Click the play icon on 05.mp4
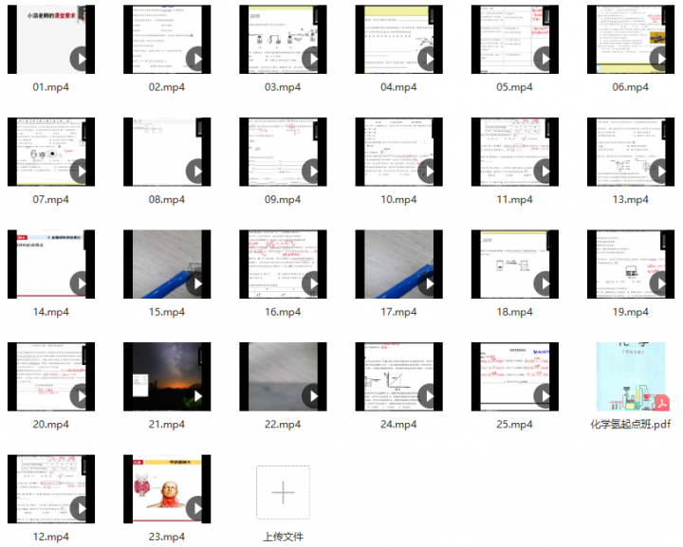Image resolution: width=683 pixels, height=547 pixels. coord(545,59)
